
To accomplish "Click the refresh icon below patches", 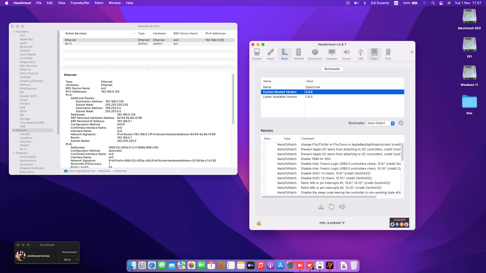I will (x=331, y=207).
